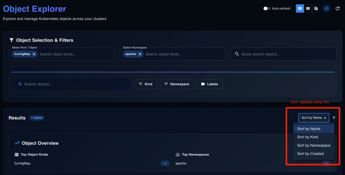Collapse the Sort by Name dropdown
345x175 pixels.
coord(313,118)
